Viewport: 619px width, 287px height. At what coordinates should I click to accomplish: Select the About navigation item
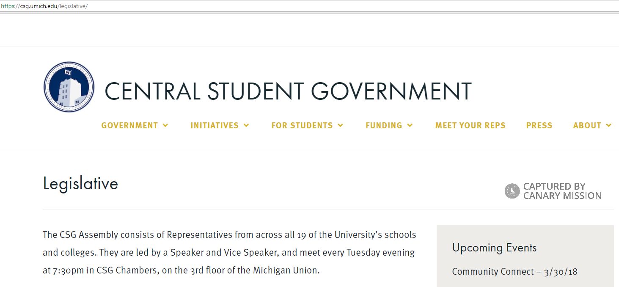[587, 125]
